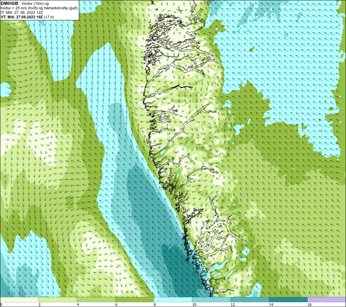Click the legend scale label "10"

(x=194, y=305)
